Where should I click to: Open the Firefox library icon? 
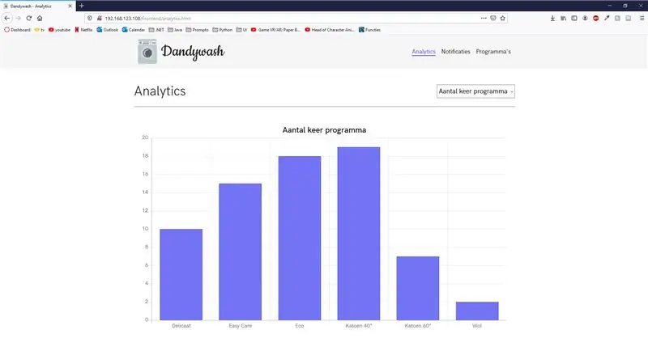tap(563, 18)
